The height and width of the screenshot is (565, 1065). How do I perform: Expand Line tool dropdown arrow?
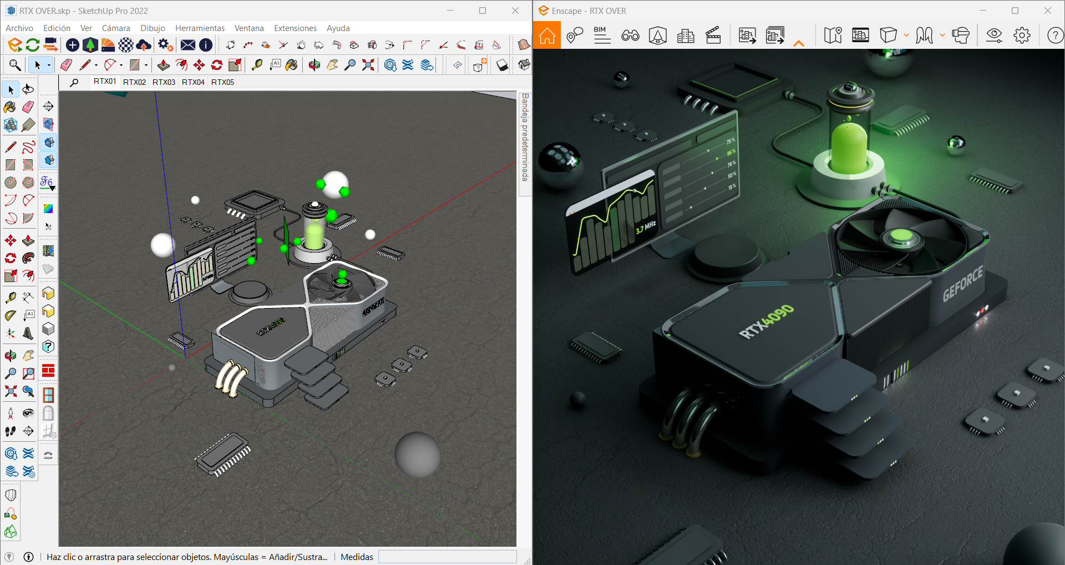click(96, 65)
